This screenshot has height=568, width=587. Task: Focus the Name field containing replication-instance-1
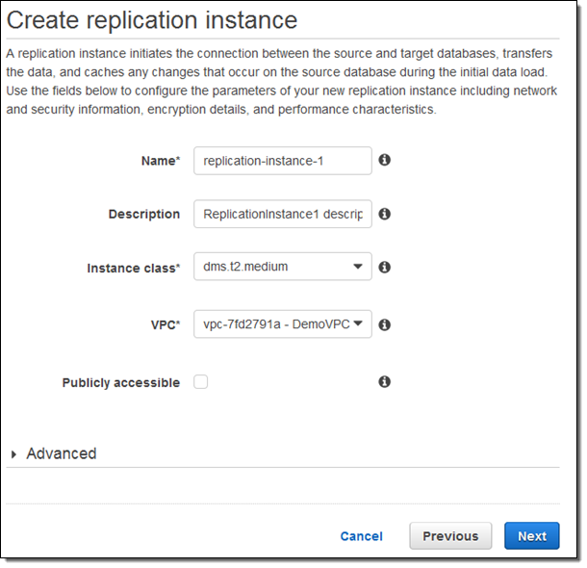pyautogui.click(x=282, y=161)
